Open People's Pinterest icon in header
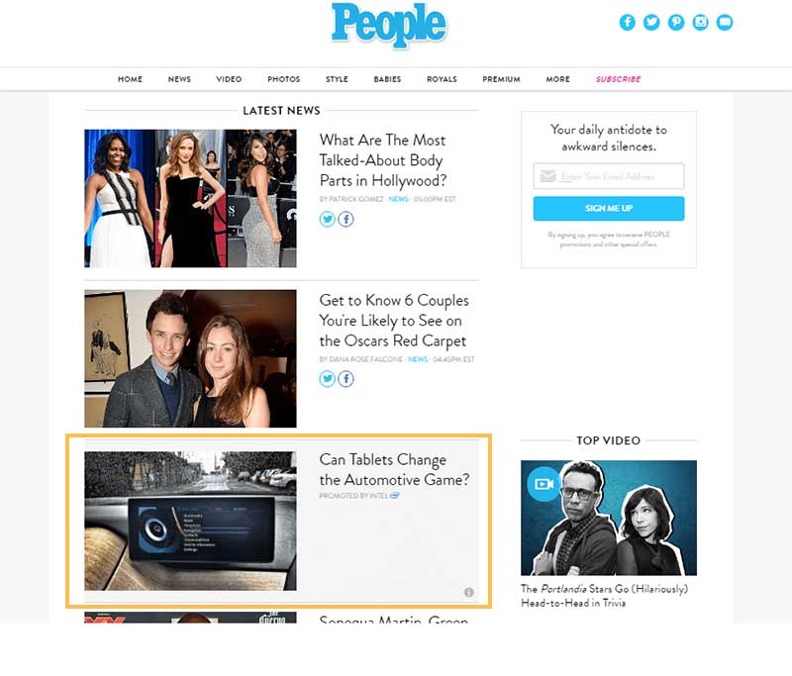This screenshot has width=792, height=676. pyautogui.click(x=676, y=22)
